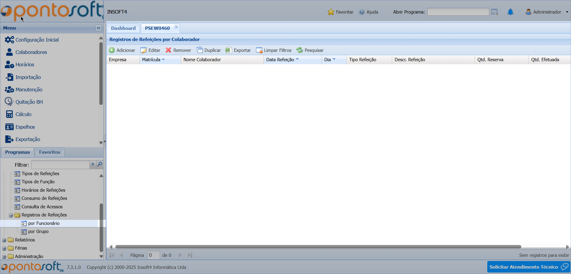This screenshot has height=274, width=571.
Task: Switch to the Dashboard tab
Action: point(123,28)
